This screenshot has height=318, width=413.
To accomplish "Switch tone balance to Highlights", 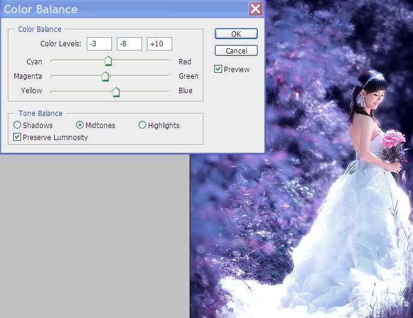I will (x=143, y=125).
